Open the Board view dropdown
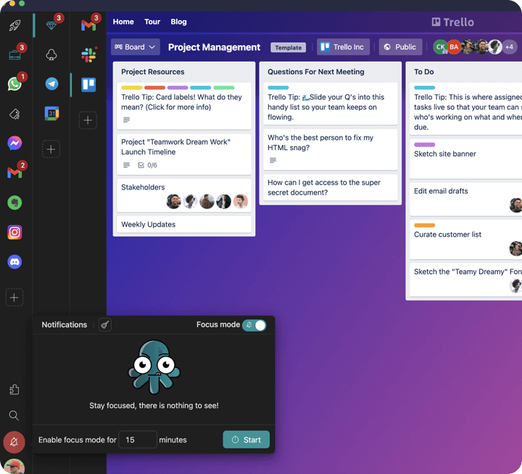The image size is (522, 474). click(x=135, y=47)
